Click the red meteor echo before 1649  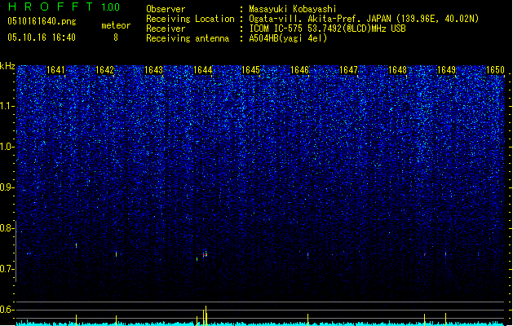click(425, 254)
